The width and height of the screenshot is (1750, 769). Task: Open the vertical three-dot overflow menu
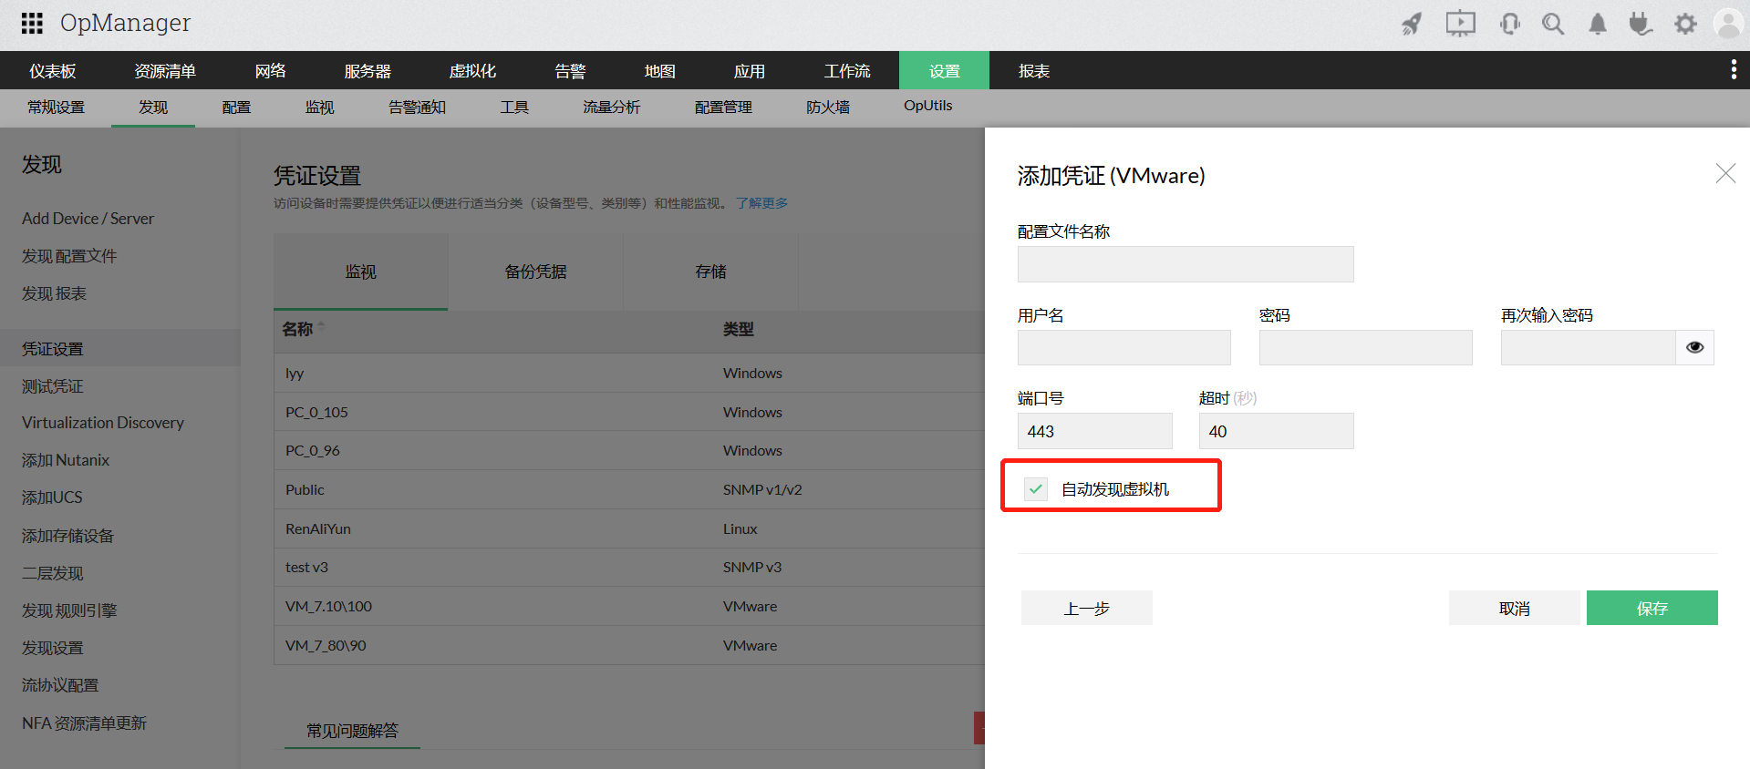1733,70
